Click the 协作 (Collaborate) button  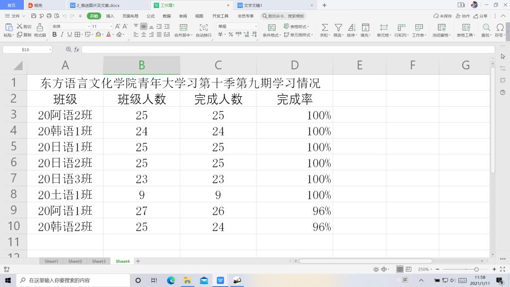coord(463,16)
